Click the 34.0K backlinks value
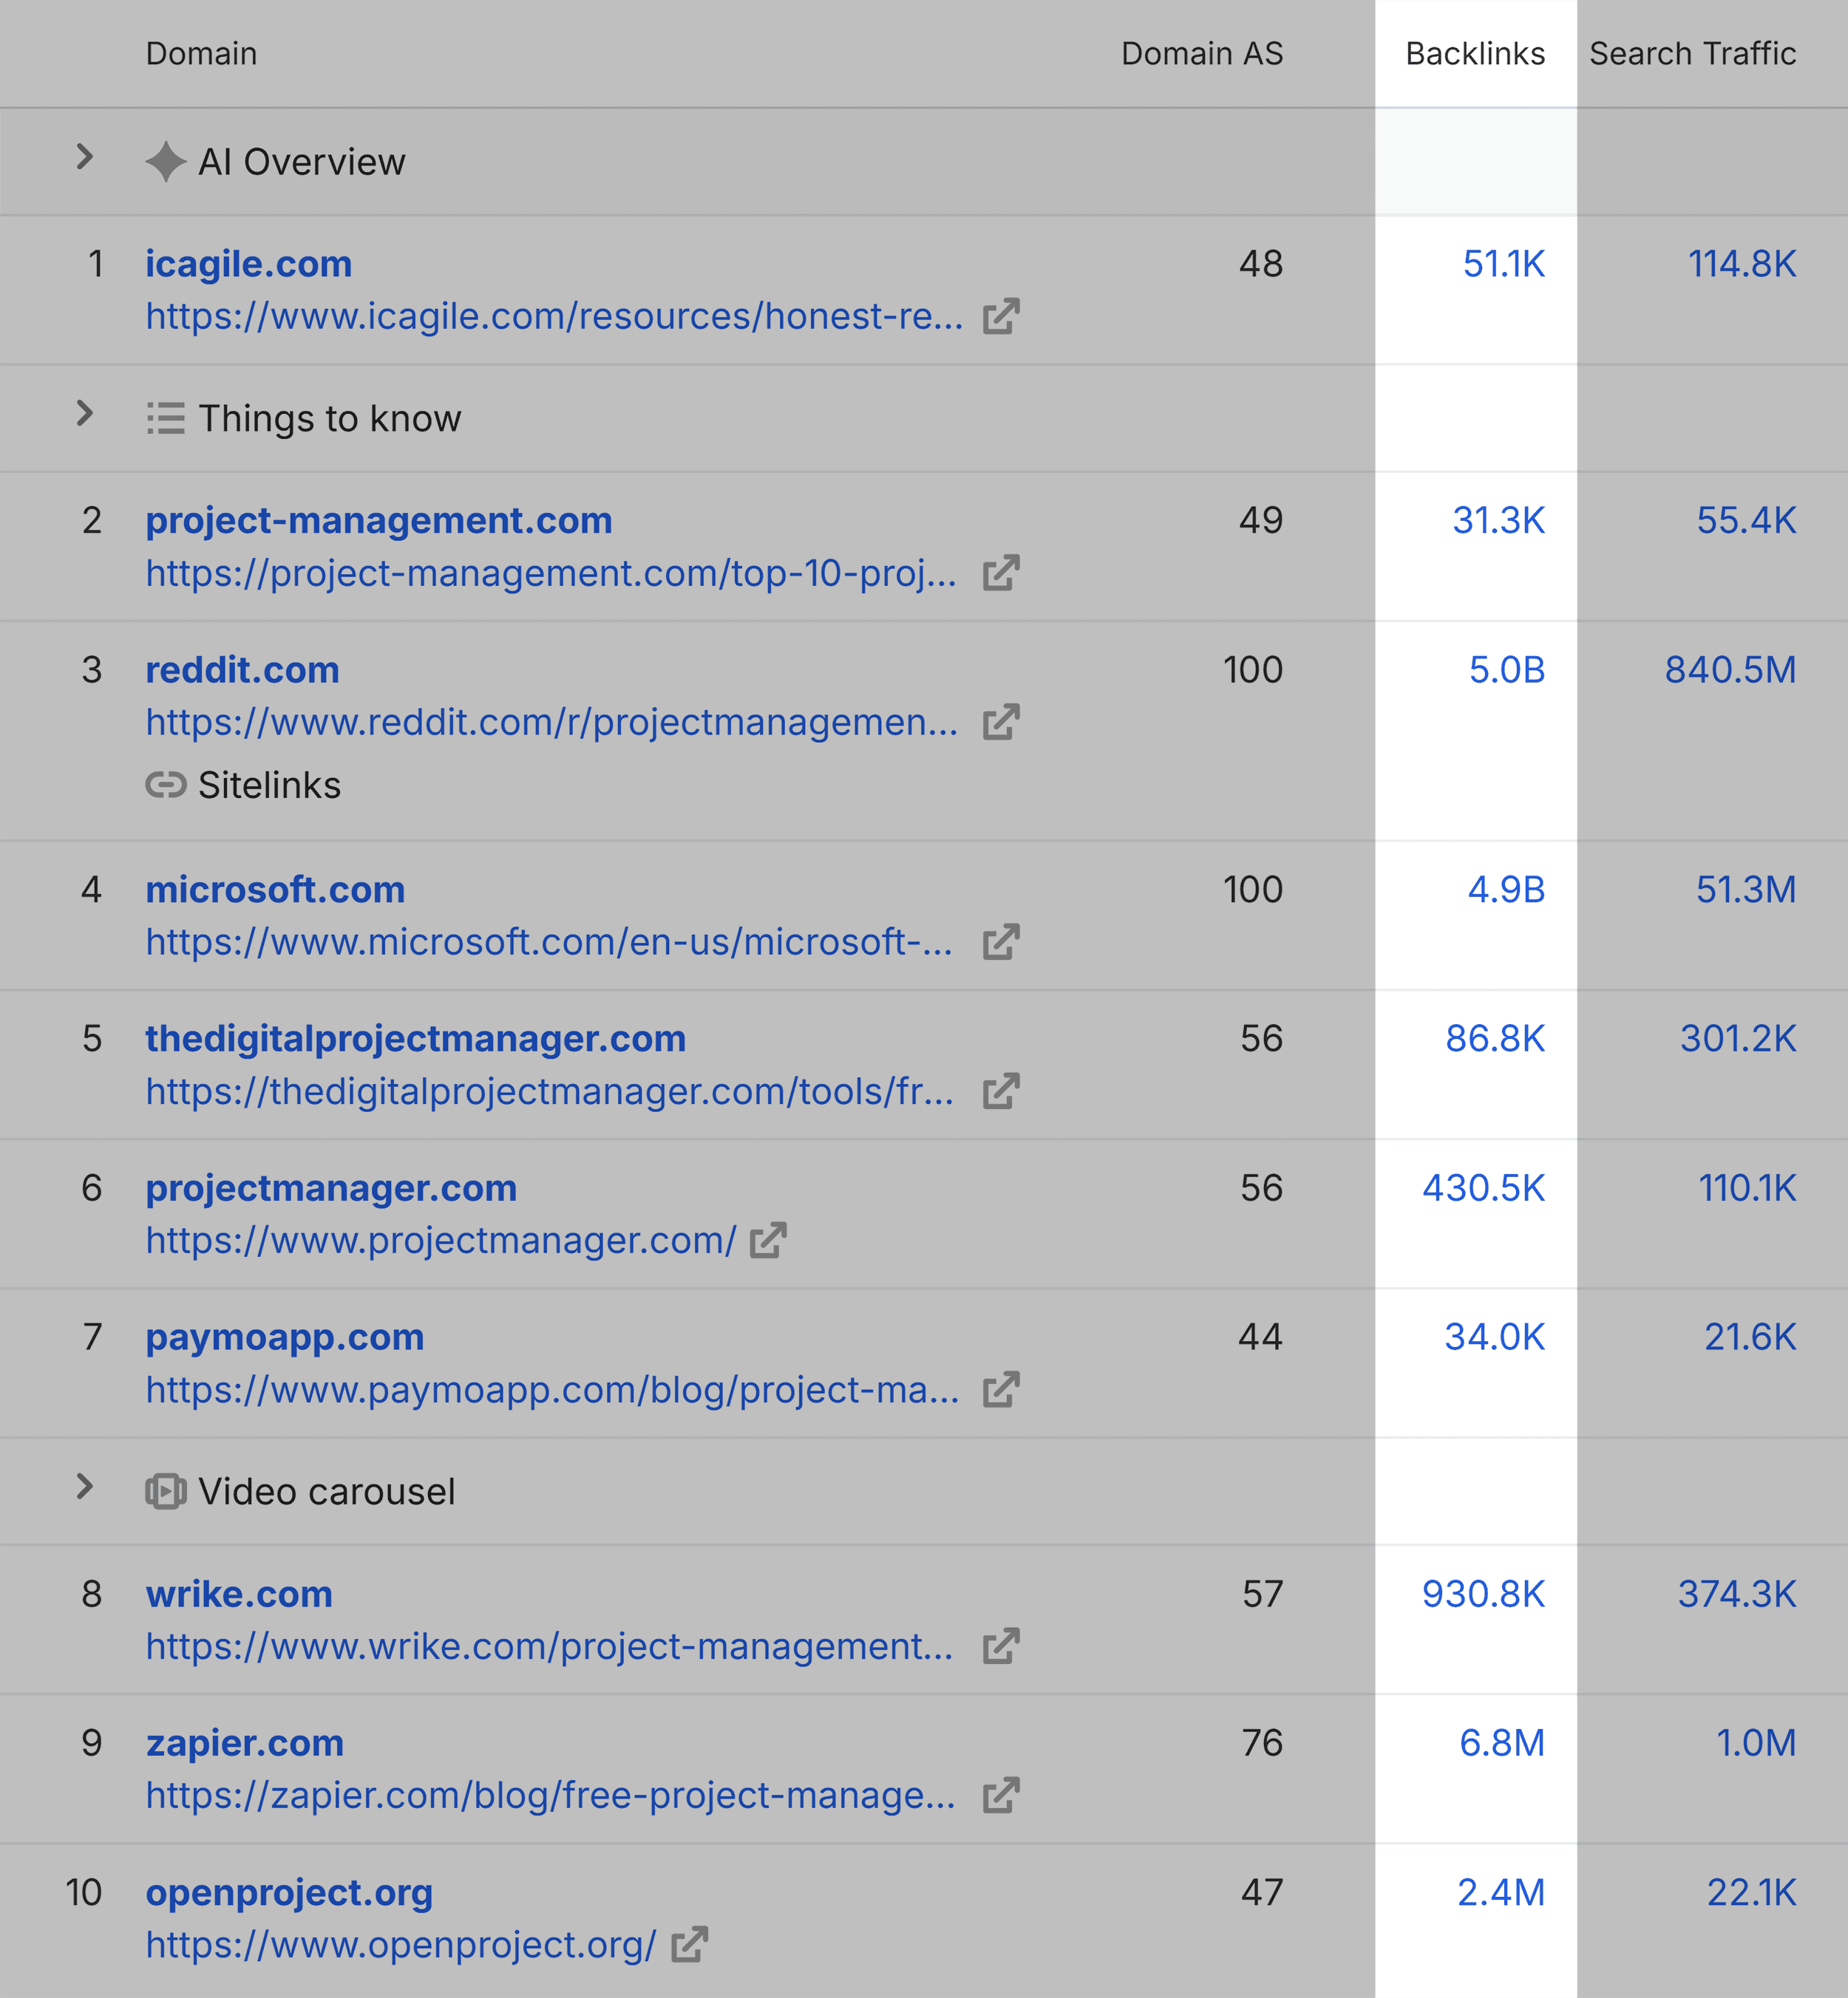This screenshot has width=1848, height=1998. (1495, 1337)
